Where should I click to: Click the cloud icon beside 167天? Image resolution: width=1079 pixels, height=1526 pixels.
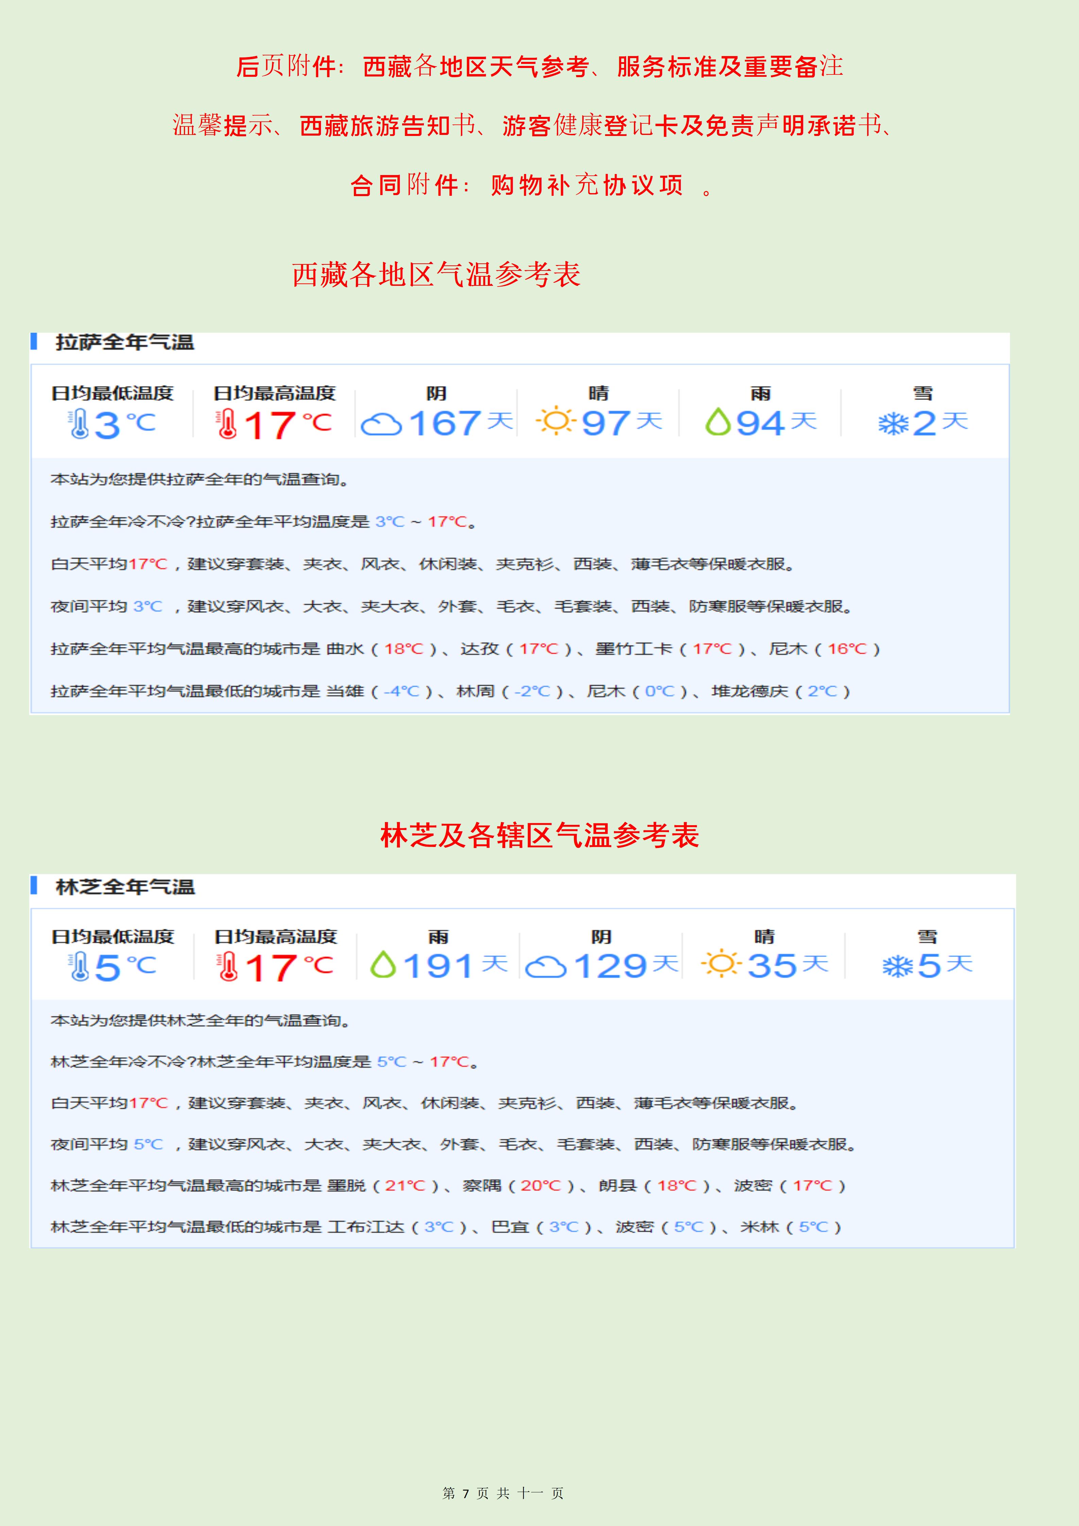[x=381, y=424]
